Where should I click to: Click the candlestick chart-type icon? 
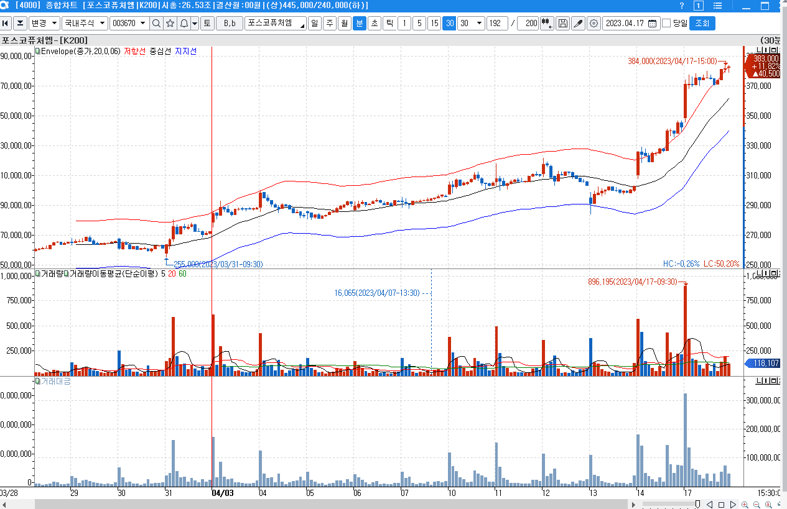(547, 24)
